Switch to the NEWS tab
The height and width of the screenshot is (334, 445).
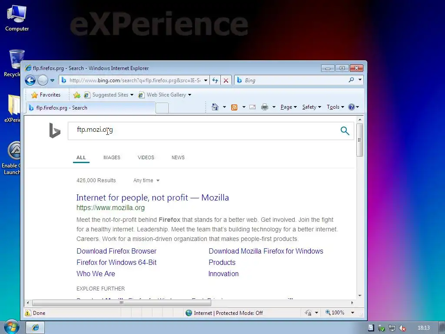pos(178,157)
